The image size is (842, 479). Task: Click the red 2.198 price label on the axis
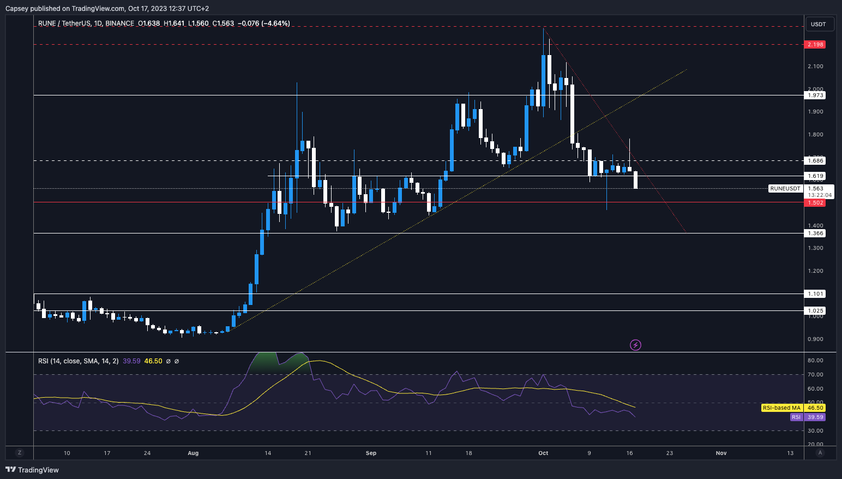point(814,45)
